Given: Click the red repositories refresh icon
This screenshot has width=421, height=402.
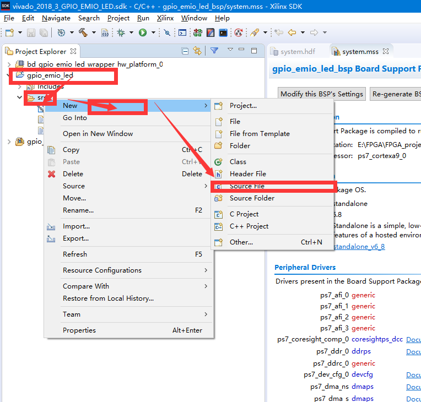Looking at the screenshot, I should click(x=239, y=32).
